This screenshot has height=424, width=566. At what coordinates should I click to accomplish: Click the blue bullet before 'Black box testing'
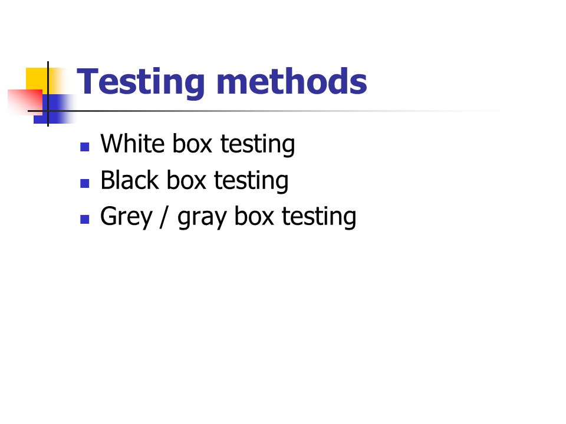[84, 184]
